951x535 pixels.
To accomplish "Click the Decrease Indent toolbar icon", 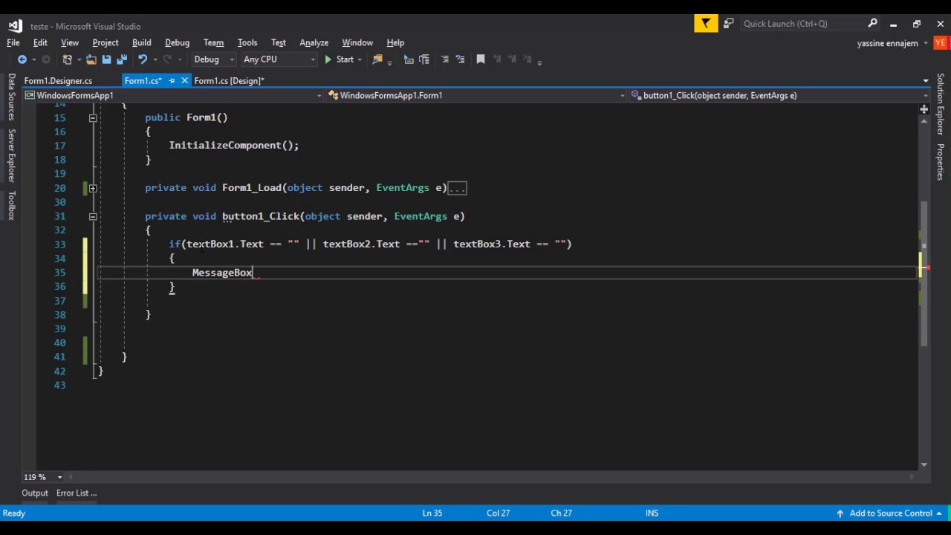I will [409, 59].
